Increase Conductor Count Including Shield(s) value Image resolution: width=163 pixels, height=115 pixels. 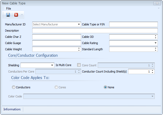click(x=152, y=70)
